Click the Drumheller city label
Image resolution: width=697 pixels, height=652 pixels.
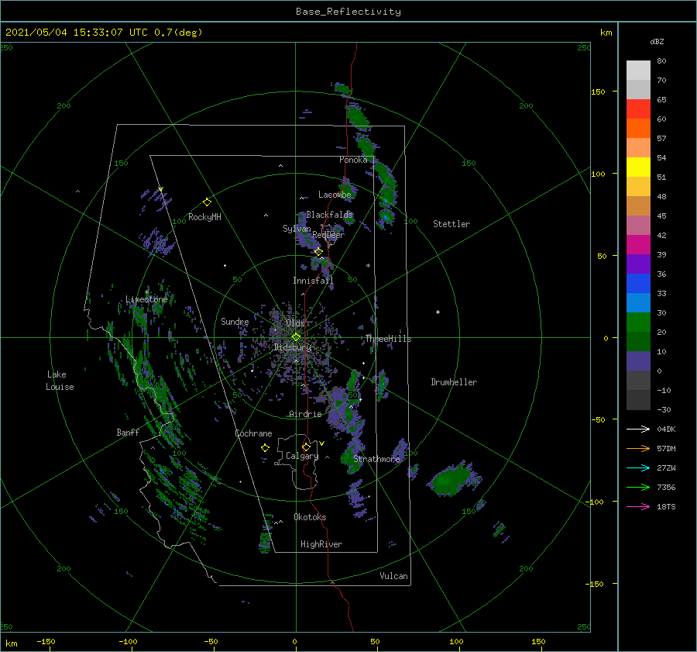454,382
